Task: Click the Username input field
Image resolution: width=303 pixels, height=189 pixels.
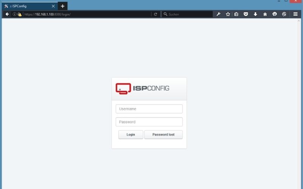Action: click(x=149, y=109)
